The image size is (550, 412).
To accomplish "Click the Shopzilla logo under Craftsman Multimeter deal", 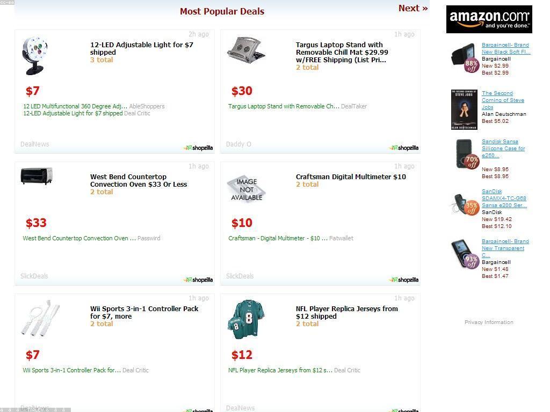I will click(404, 279).
